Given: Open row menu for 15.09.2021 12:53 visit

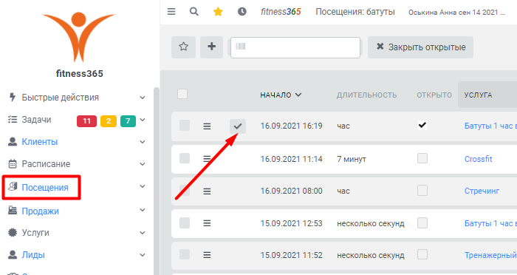Looking at the screenshot, I should click(x=207, y=223).
